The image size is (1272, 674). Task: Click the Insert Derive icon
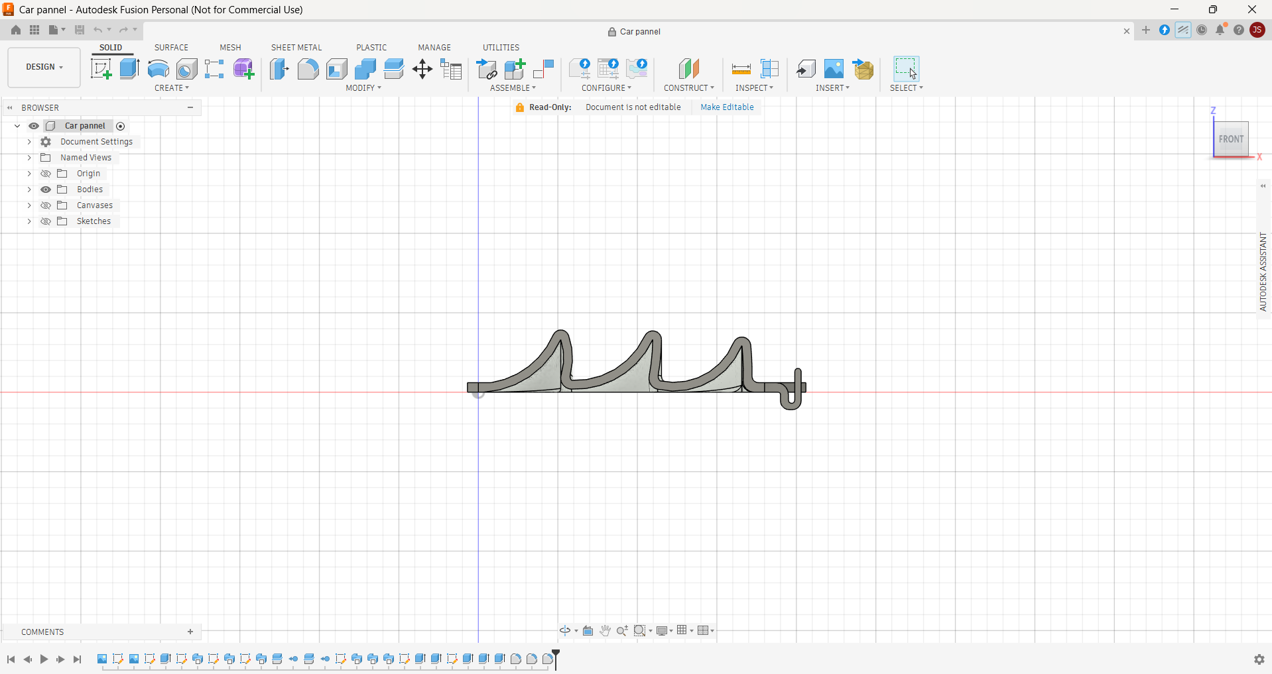pyautogui.click(x=805, y=69)
